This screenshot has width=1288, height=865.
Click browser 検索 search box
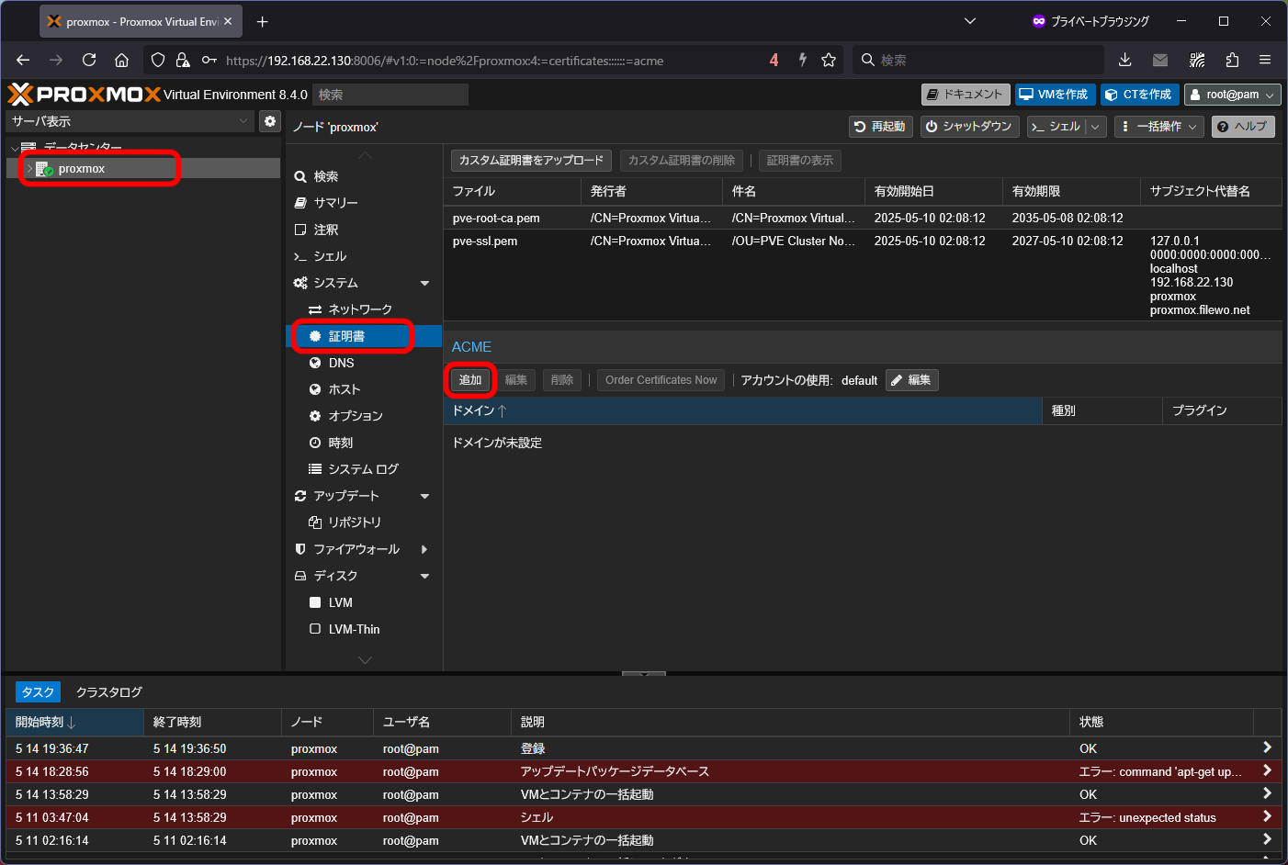[978, 60]
